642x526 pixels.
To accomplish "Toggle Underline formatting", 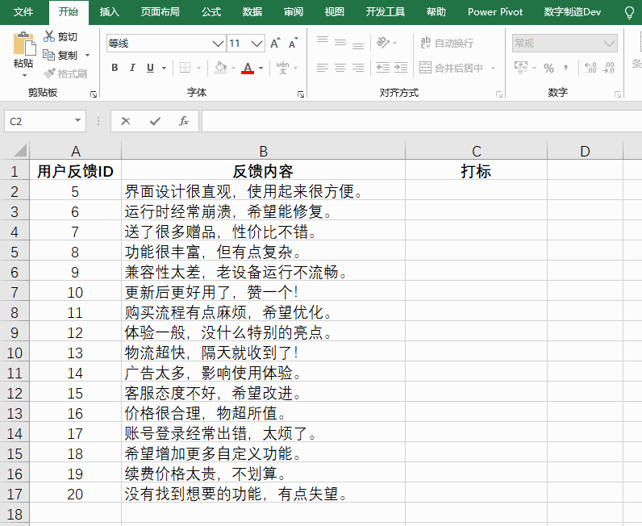I will coord(150,69).
